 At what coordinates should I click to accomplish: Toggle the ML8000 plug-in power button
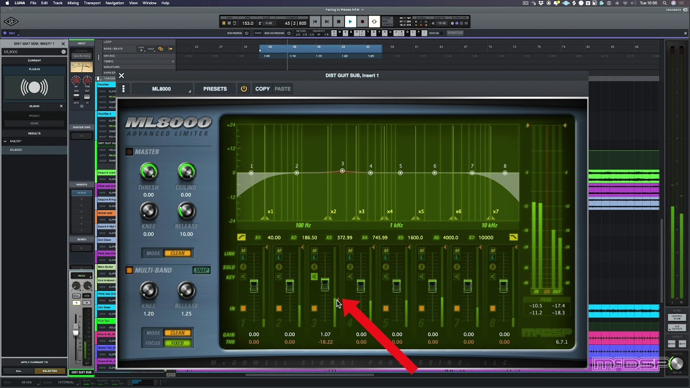(x=244, y=89)
